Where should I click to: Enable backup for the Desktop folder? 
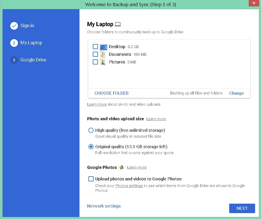point(95,47)
